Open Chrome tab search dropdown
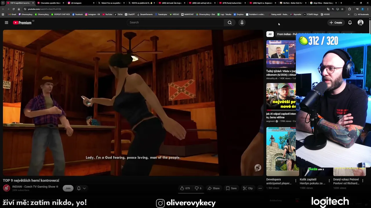The image size is (371, 208). pos(3,3)
